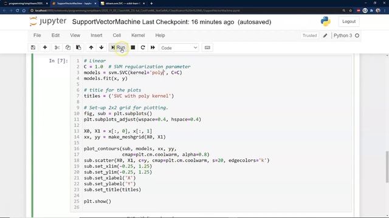Click the Trusted notebook indicator
The height and width of the screenshot is (218, 389).
[x=309, y=36]
